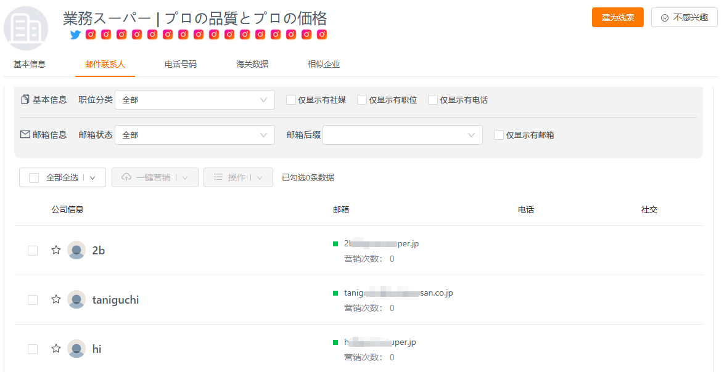Switch to the 邮件联系人 tab

pos(105,64)
